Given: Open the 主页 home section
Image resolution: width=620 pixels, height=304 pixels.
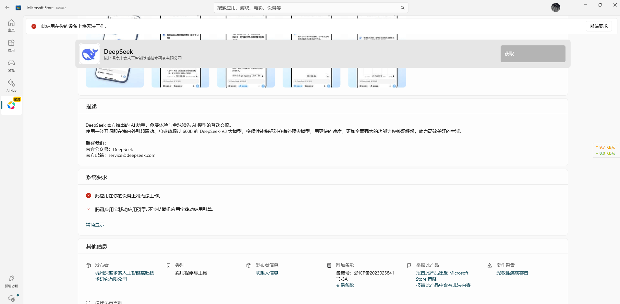Looking at the screenshot, I should [x=11, y=26].
